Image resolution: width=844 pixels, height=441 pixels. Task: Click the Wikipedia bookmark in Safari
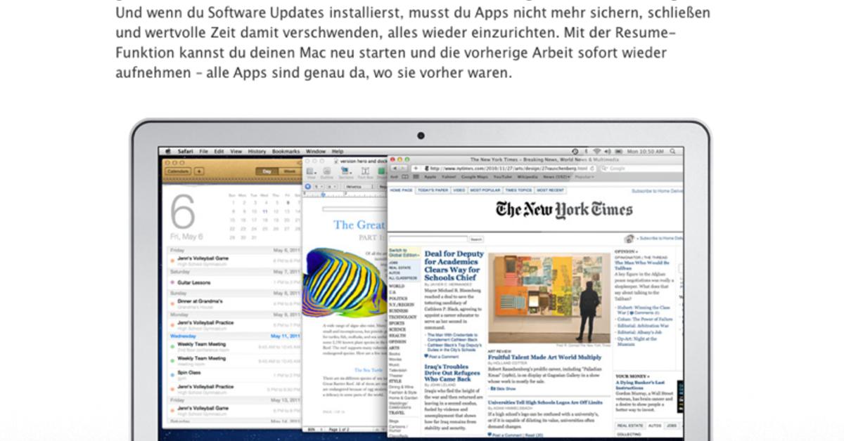527,177
